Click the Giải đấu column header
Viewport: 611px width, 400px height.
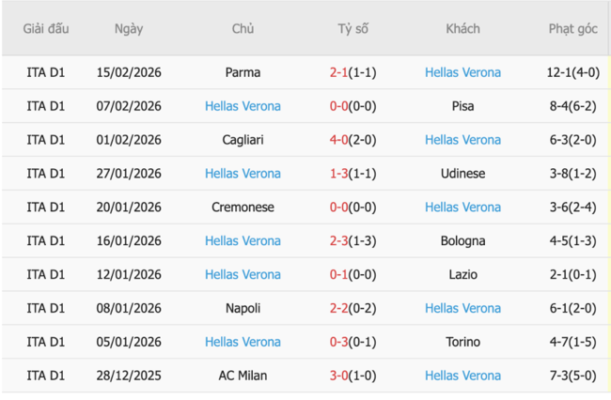point(46,29)
